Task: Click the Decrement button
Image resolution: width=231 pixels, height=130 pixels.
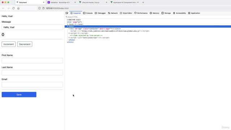Action: click(25, 44)
